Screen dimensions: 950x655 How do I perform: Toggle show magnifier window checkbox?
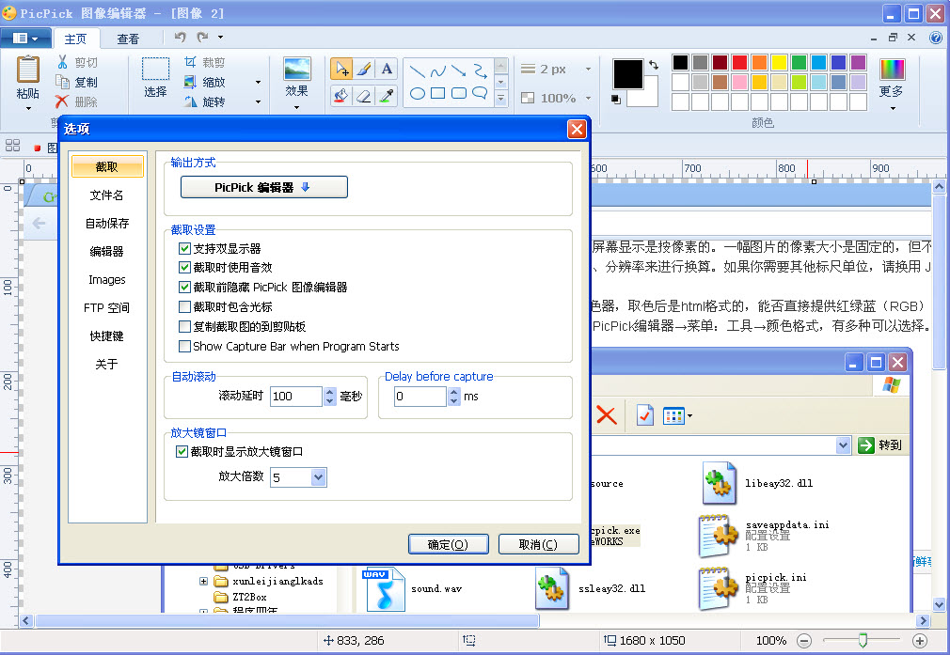(x=182, y=452)
